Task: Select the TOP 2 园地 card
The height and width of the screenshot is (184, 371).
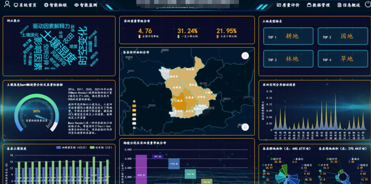Action: [343, 36]
